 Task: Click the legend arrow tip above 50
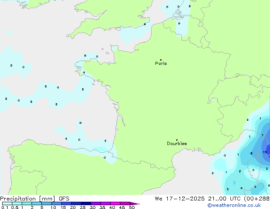coord(135,203)
